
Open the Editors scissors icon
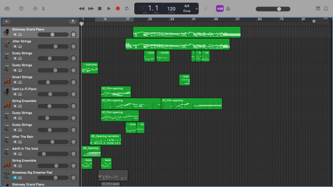tap(43, 8)
